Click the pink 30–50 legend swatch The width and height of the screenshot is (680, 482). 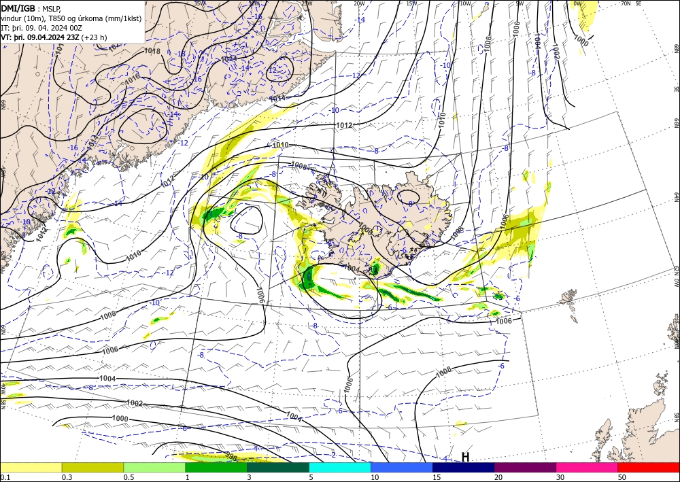click(588, 467)
